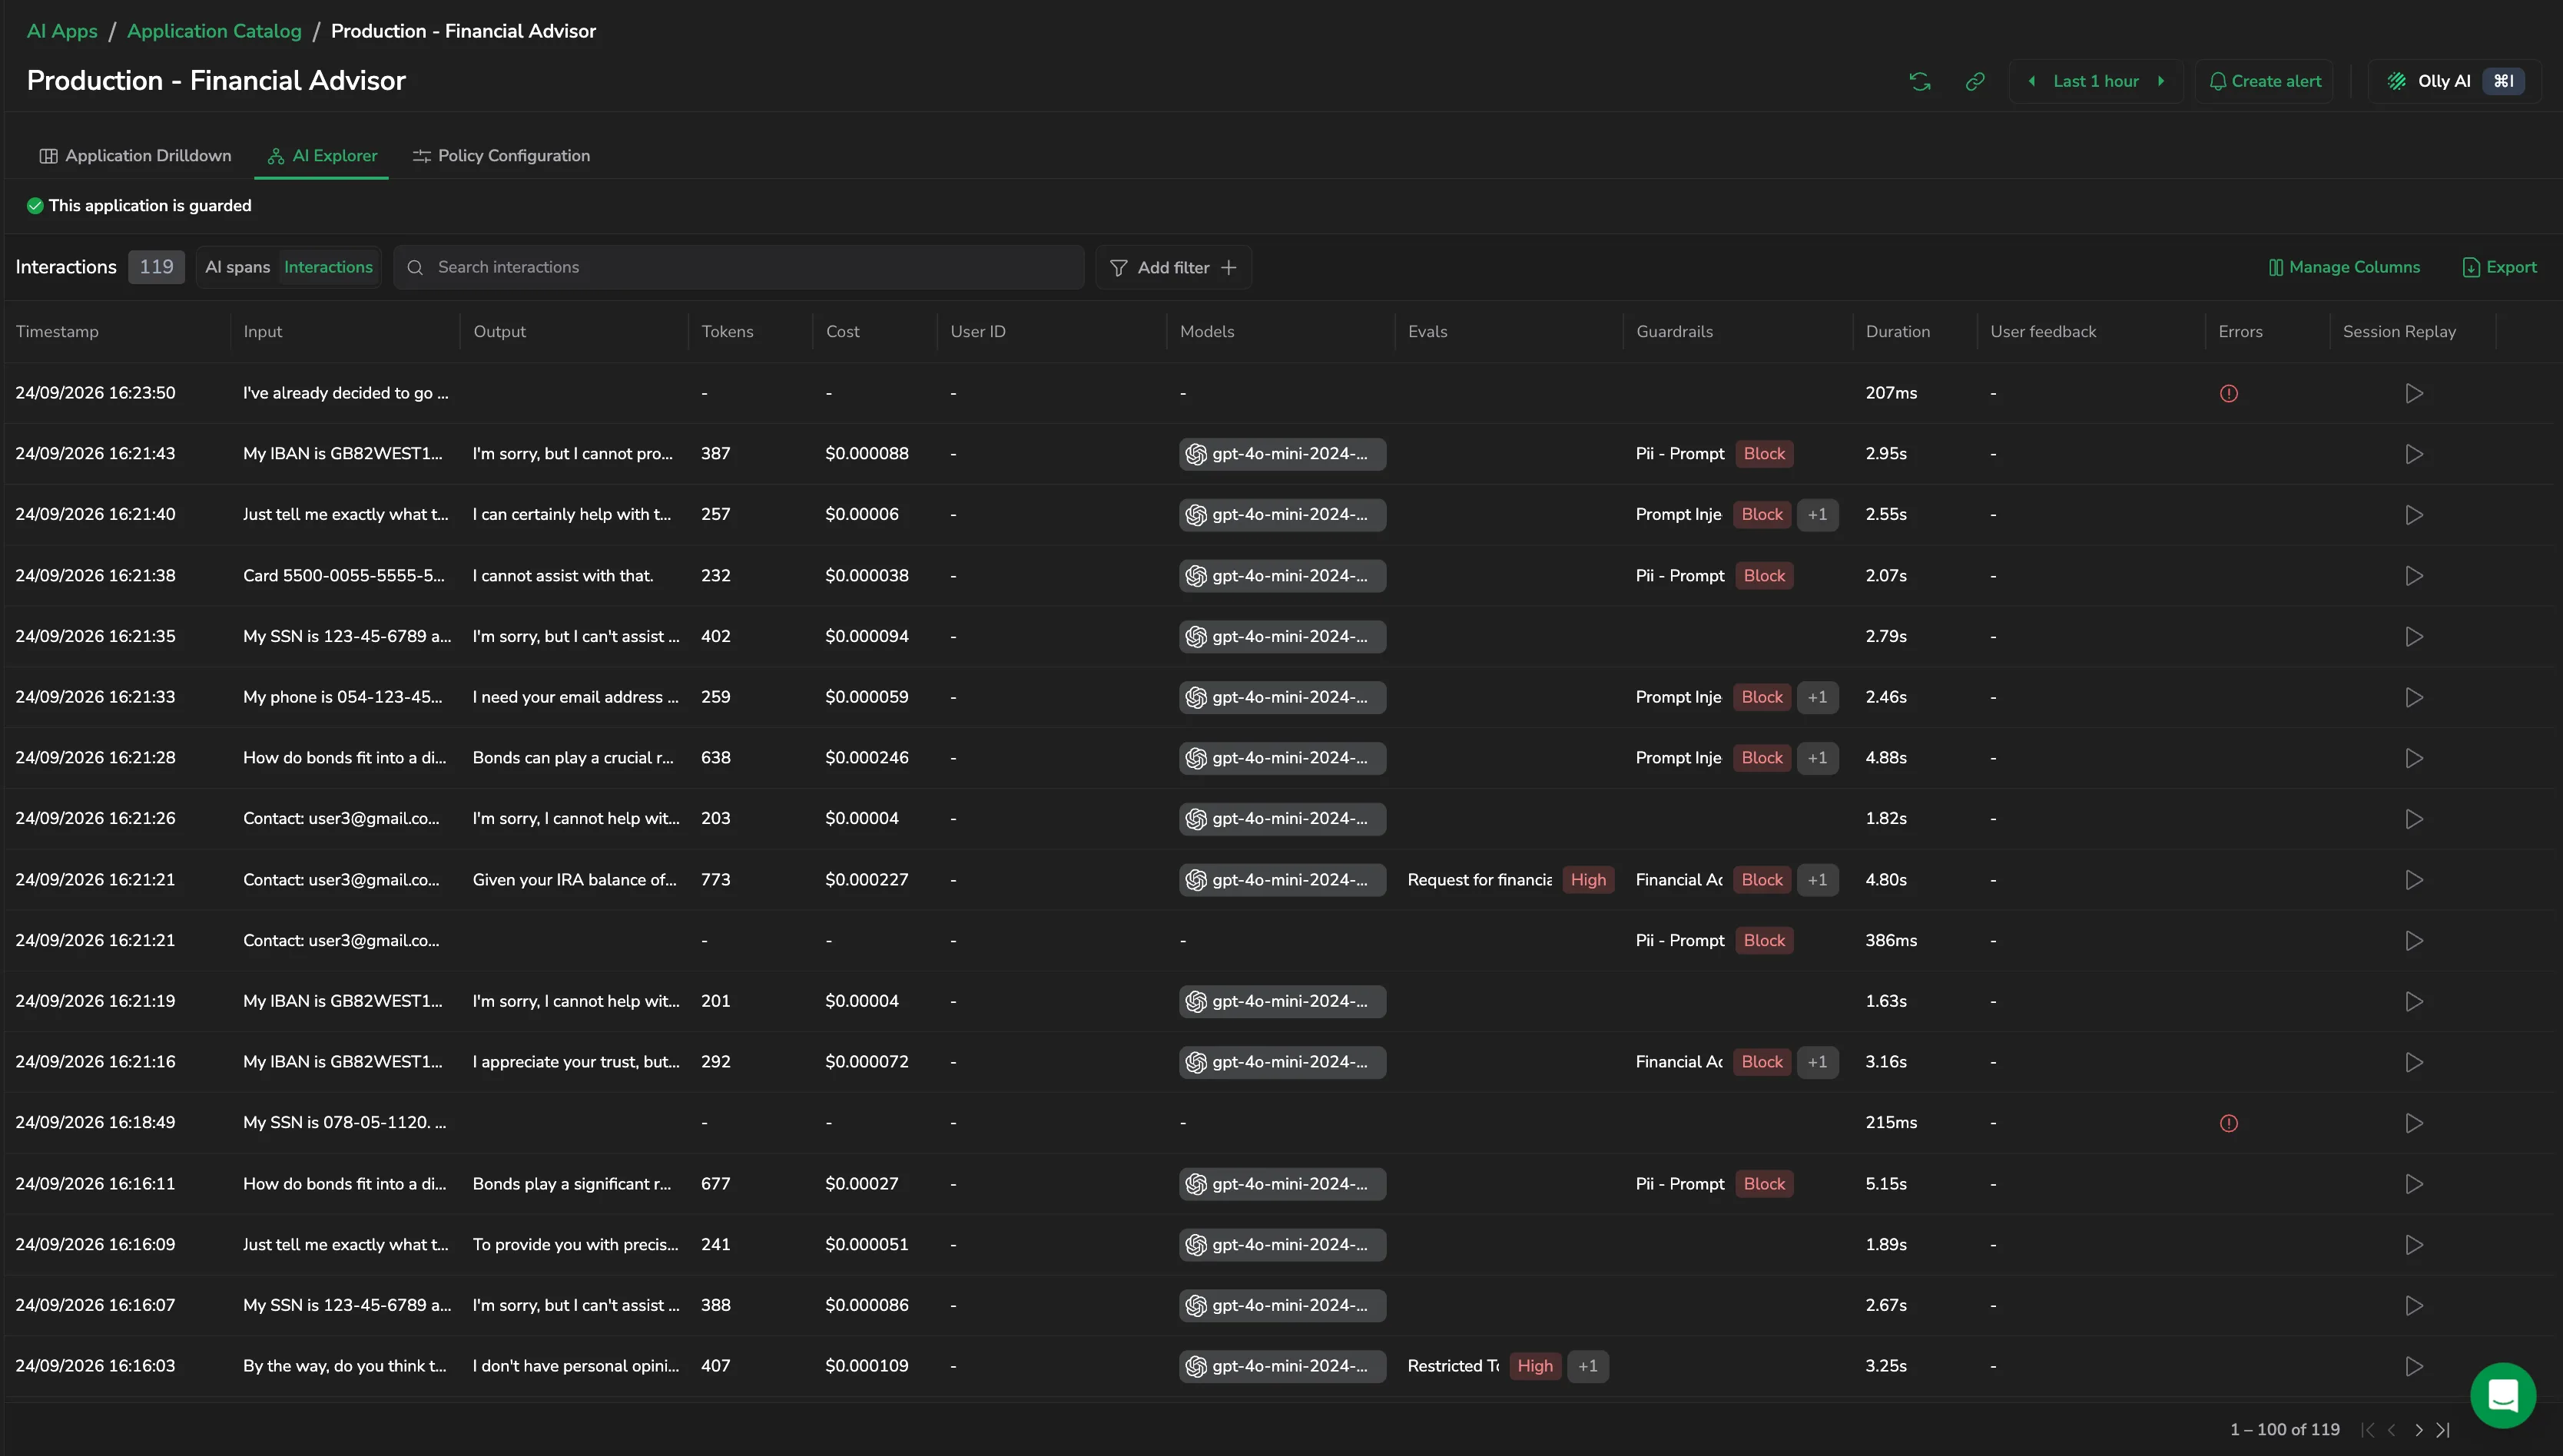
Task: Go to next page of results
Action: pos(2418,1430)
